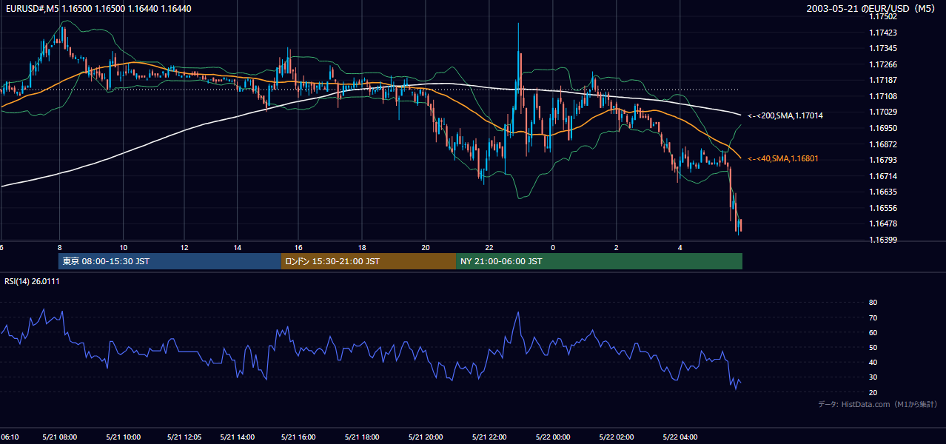
Task: Click price axis value 1.17266
Action: pyautogui.click(x=882, y=64)
